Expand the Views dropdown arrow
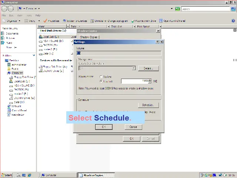The width and height of the screenshot is (237, 178). click(x=39, y=21)
